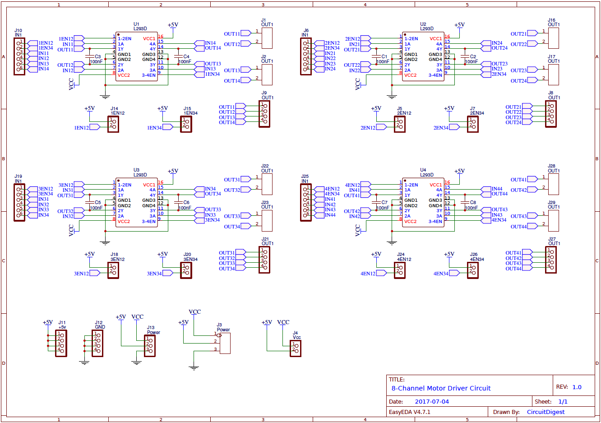Select the U4 L293D chip symbol
601x423 pixels.
click(x=423, y=203)
